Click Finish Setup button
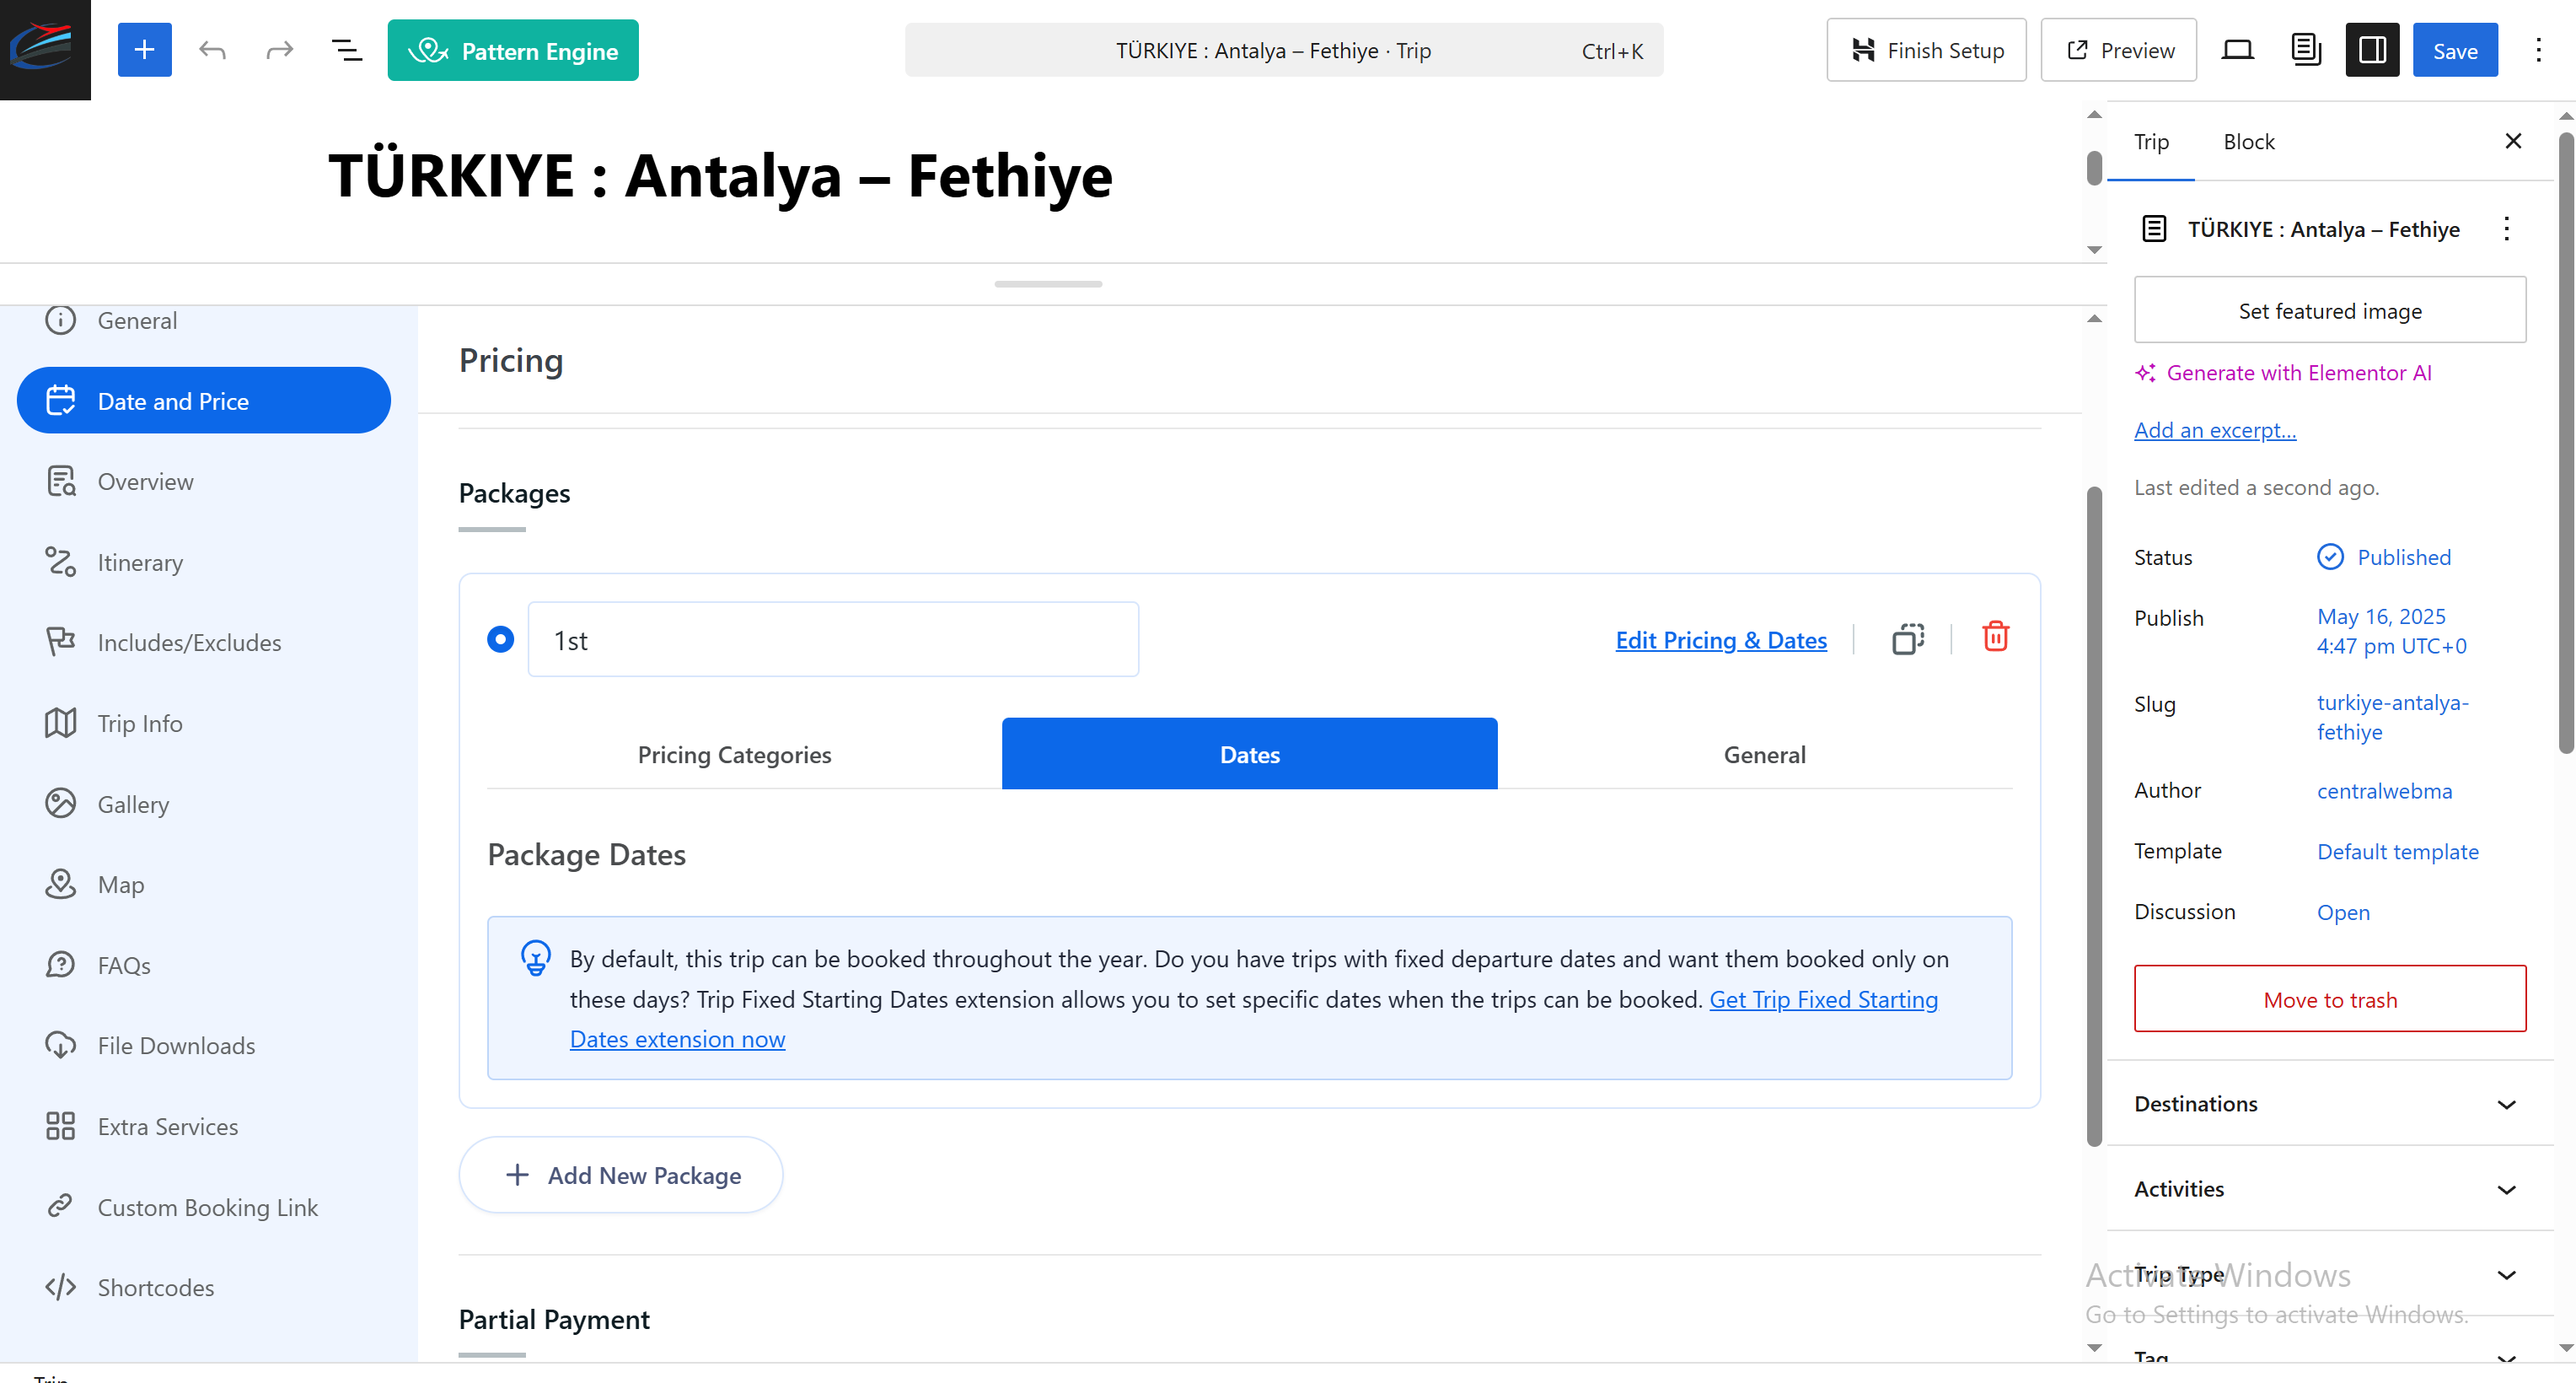The width and height of the screenshot is (2576, 1383). [1926, 50]
